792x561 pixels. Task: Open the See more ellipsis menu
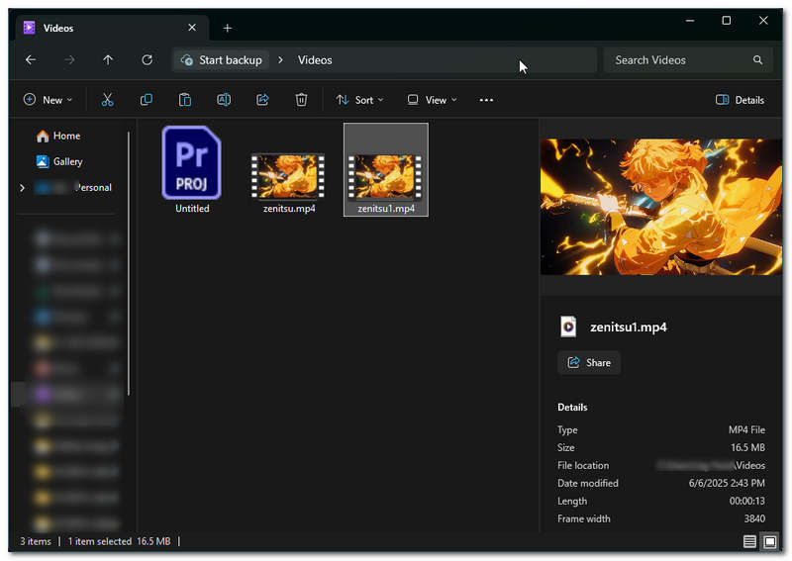[486, 100]
